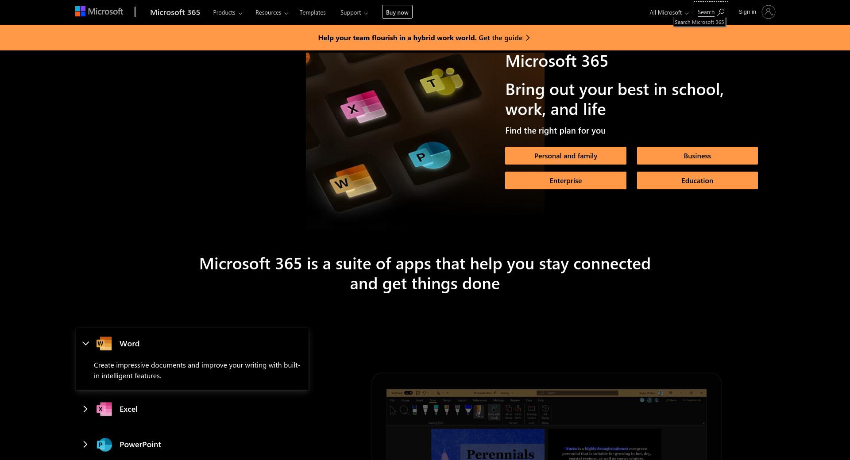Screen dimensions: 850x460
Task: Click the PowerPoint app icon in list
Action: point(104,445)
